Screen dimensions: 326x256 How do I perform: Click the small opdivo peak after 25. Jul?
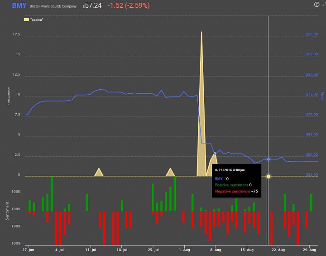tap(170, 173)
